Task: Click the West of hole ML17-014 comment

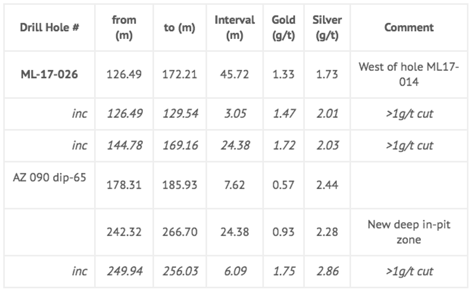Action: (409, 75)
